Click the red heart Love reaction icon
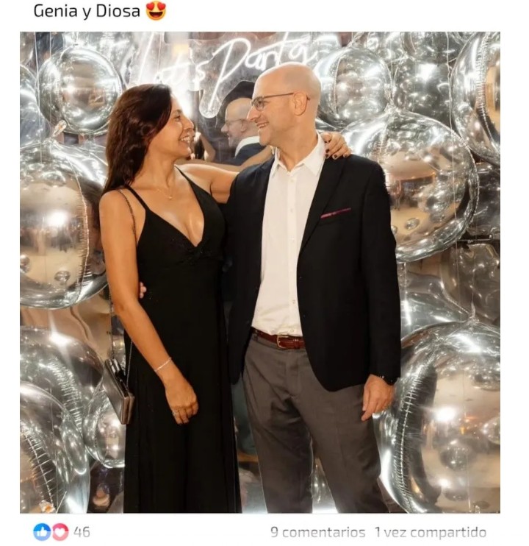 60,532
